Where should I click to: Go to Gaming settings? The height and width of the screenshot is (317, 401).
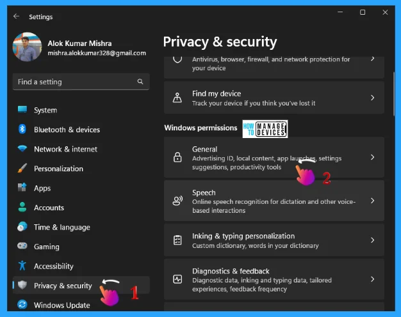click(x=47, y=247)
